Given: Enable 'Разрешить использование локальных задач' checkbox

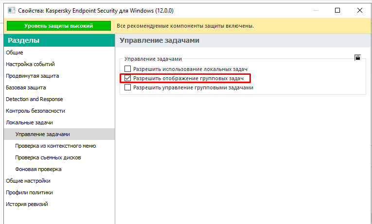Looking at the screenshot, I should (x=127, y=69).
